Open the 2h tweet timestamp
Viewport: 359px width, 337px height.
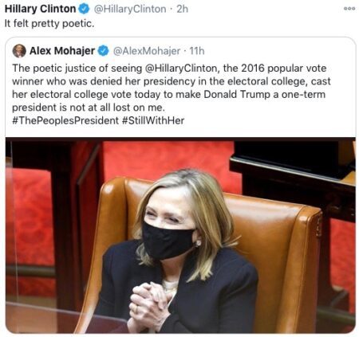183,9
